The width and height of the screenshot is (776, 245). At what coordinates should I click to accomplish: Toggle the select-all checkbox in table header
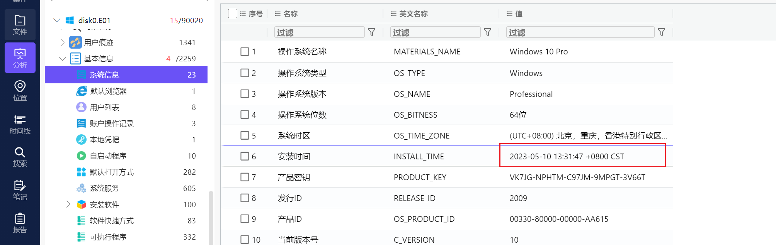pyautogui.click(x=233, y=14)
